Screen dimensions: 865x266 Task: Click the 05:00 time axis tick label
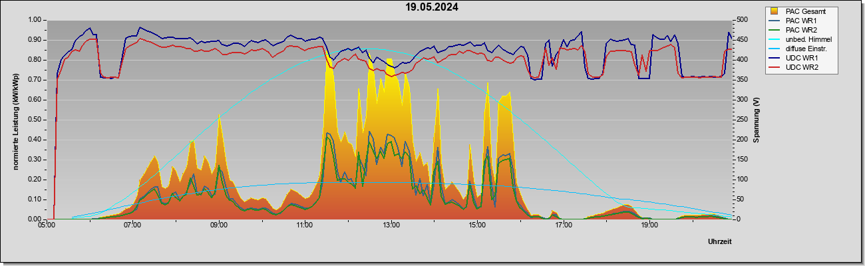coord(47,226)
